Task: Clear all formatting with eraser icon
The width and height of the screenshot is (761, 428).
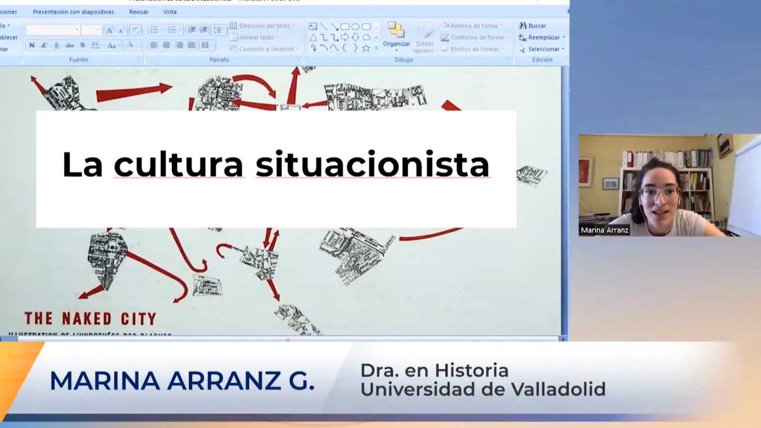Action: (136, 30)
